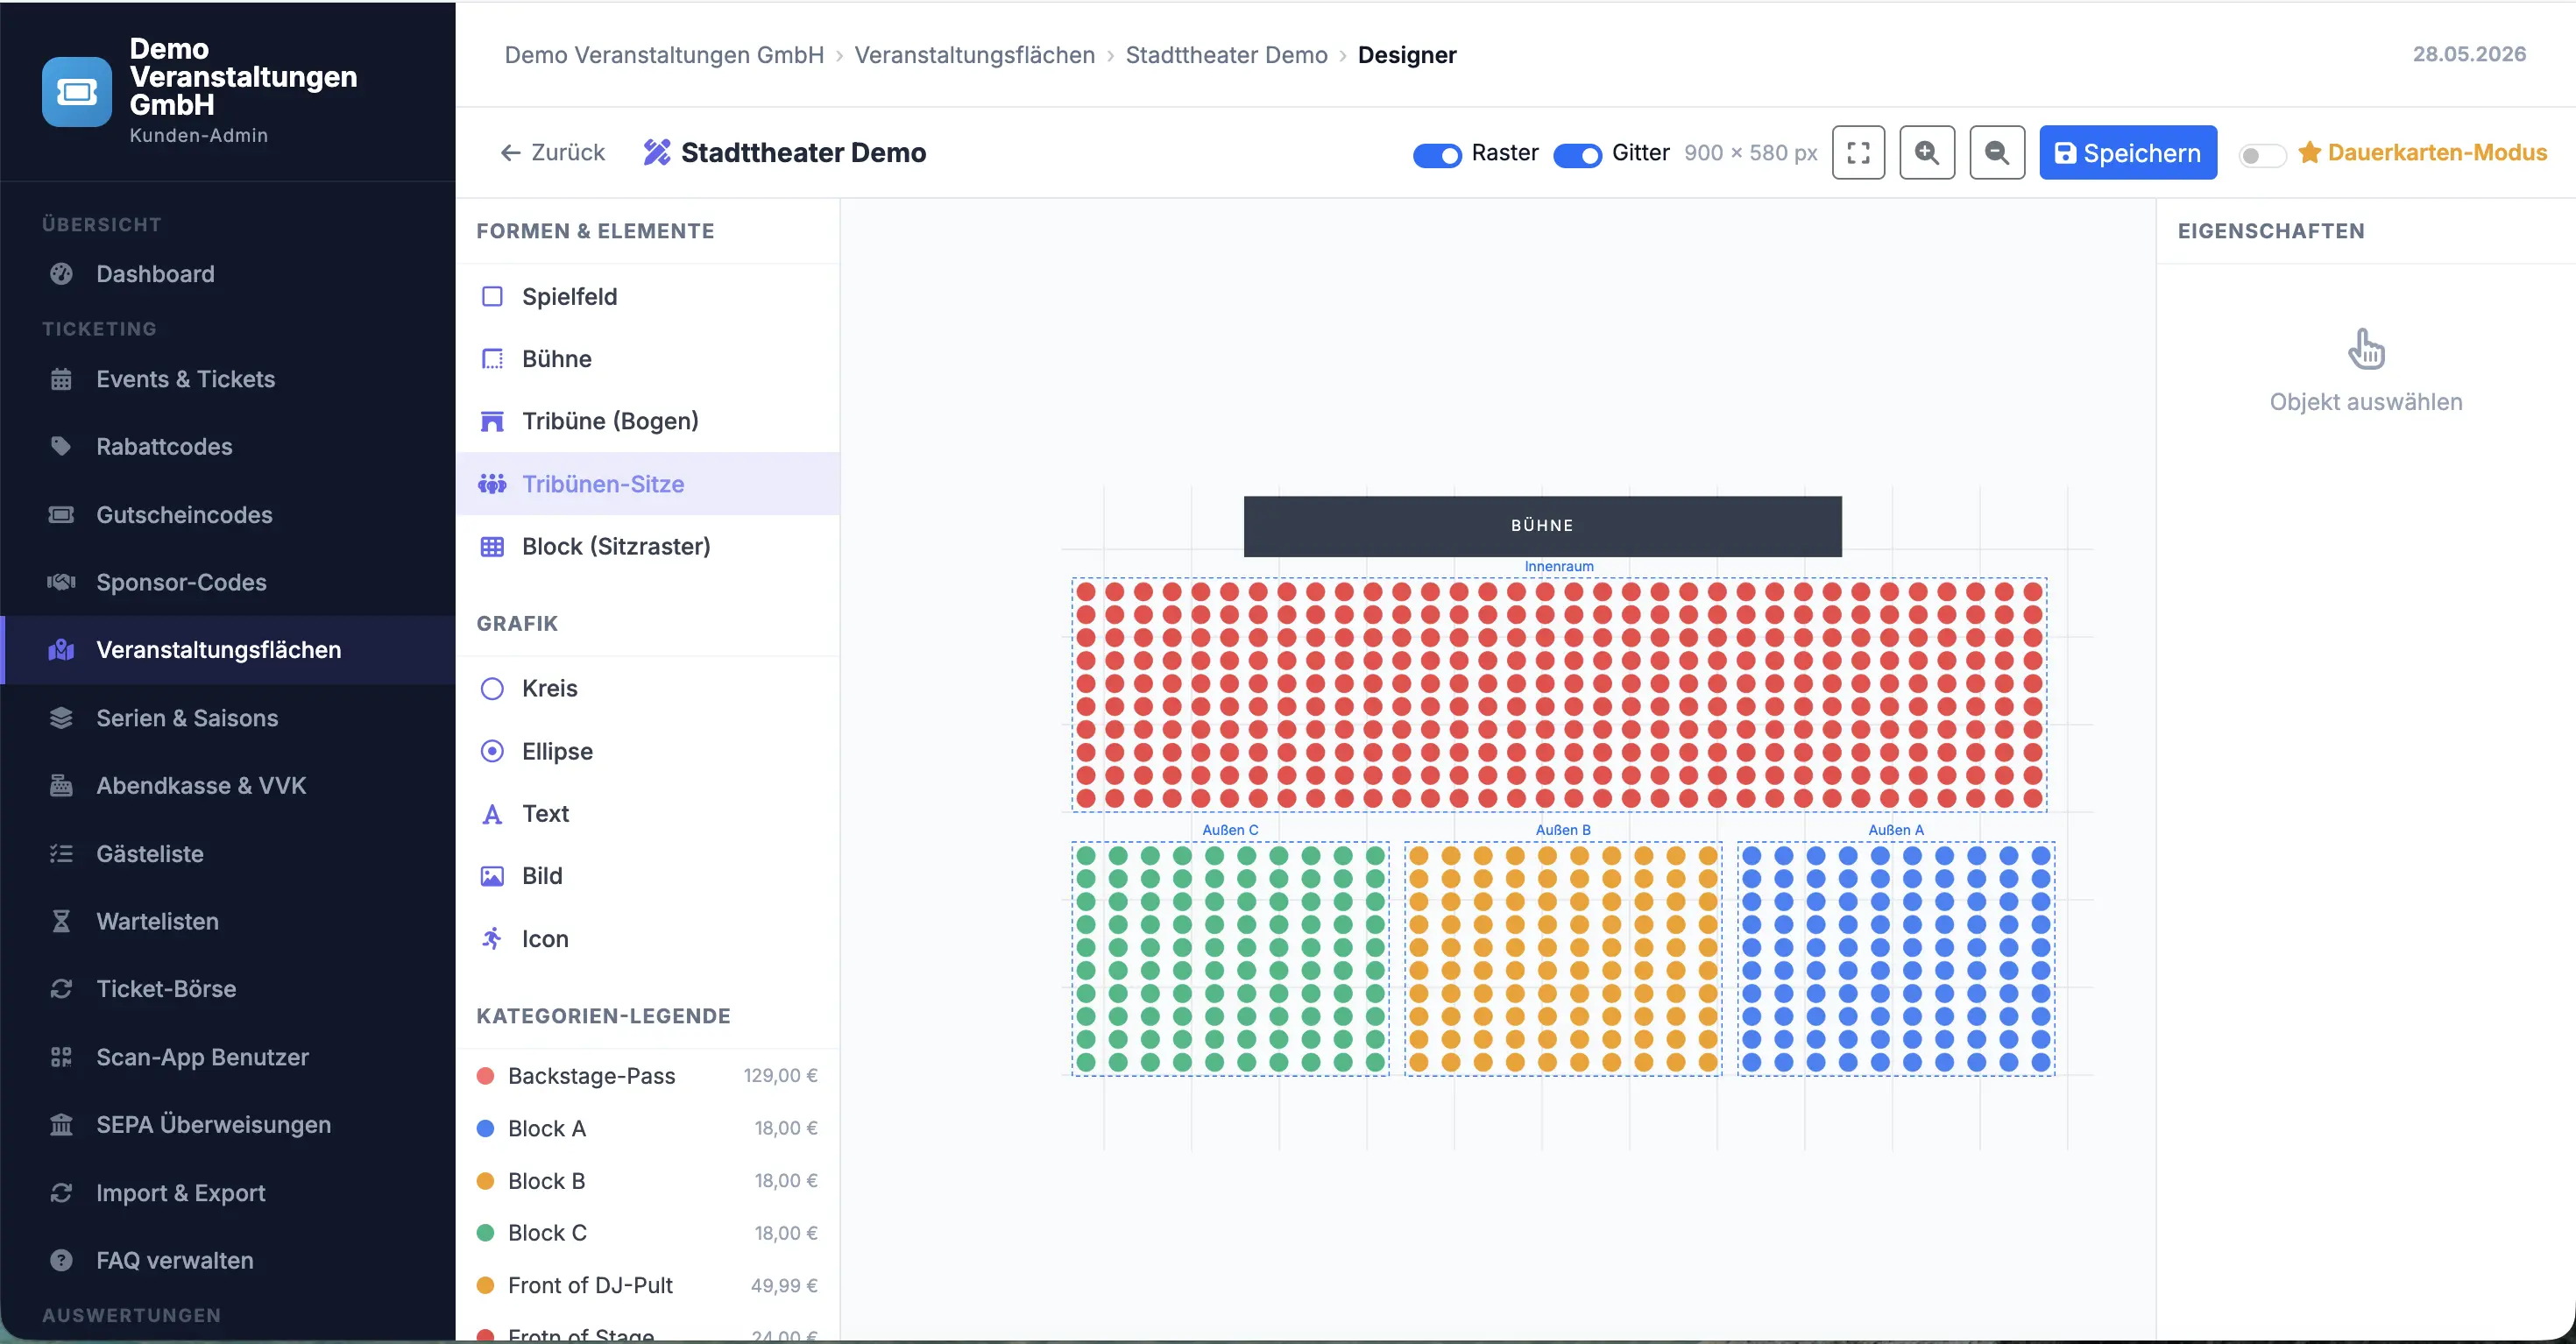Screen dimensions: 2576x1344
Task: Select the Tribüne (Bogen) element
Action: (648, 421)
